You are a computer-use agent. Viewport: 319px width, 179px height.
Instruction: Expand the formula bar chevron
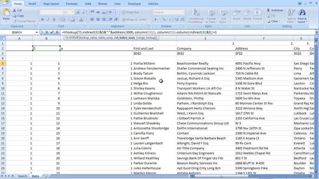coord(317,32)
